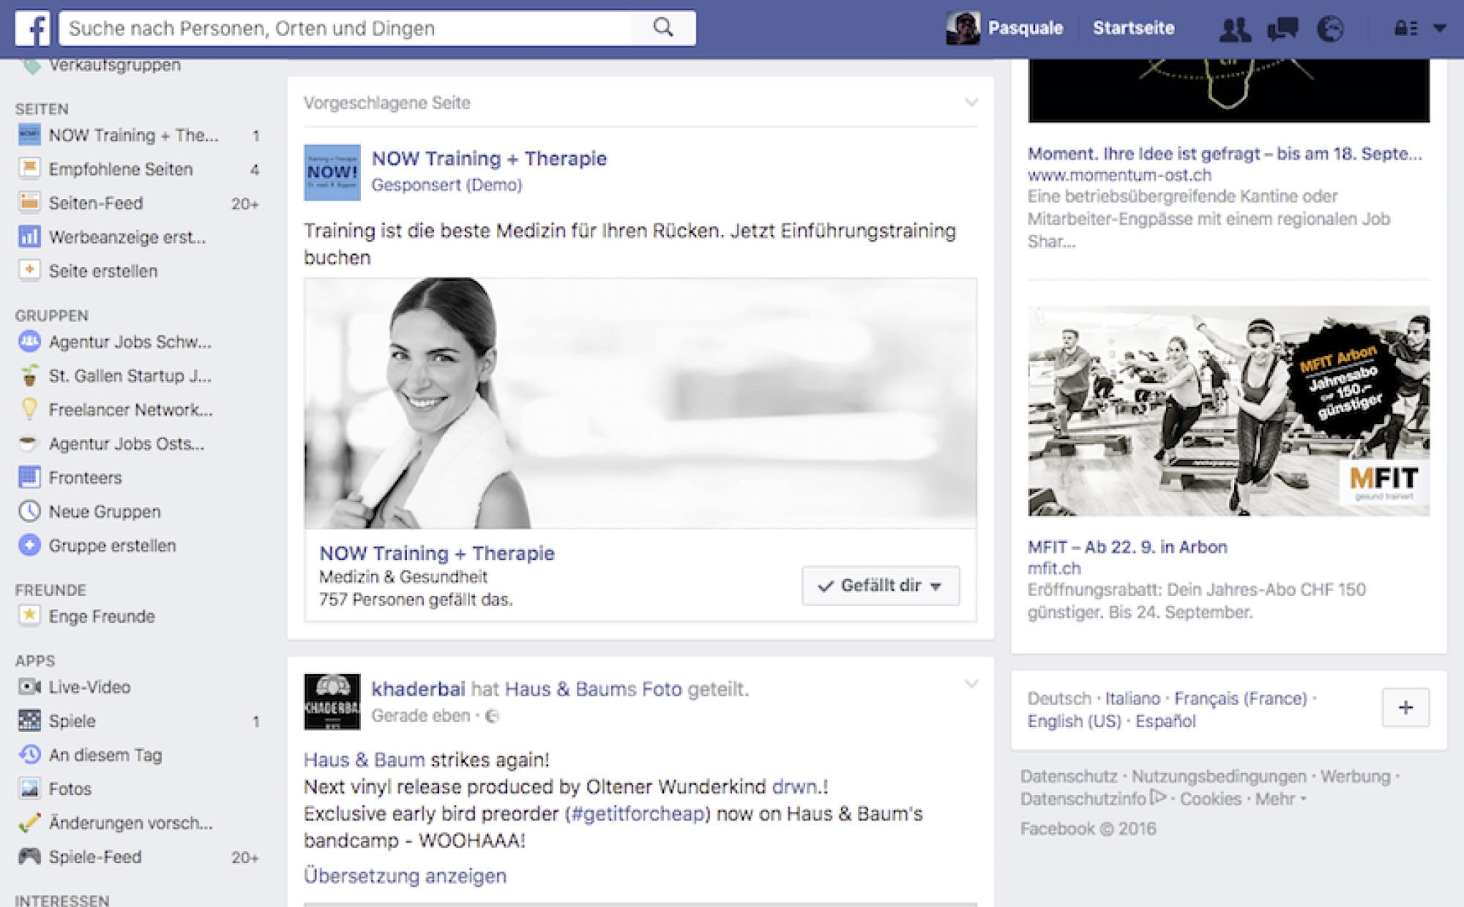Open MFIT – Ab 22. 9. in Arbon link
Screen dimensions: 1464x907
[1127, 547]
